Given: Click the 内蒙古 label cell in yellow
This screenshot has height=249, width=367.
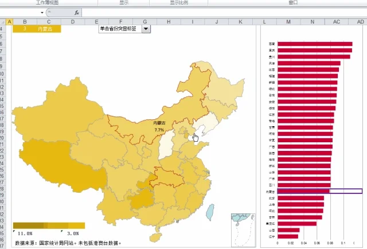Looking at the screenshot, I should (45, 29).
